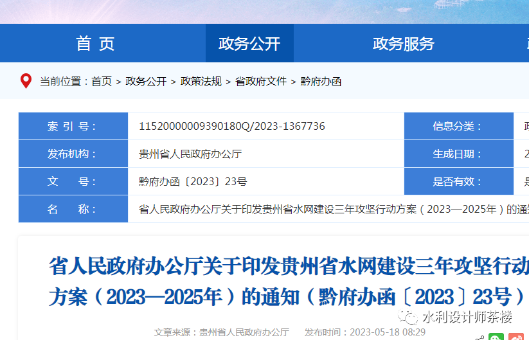This screenshot has width=529, height=340.
Task: Click the 索引号 header cell
Action: tap(73, 126)
